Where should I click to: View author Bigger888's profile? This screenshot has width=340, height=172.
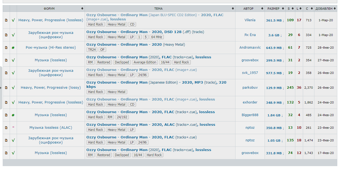click(x=250, y=115)
